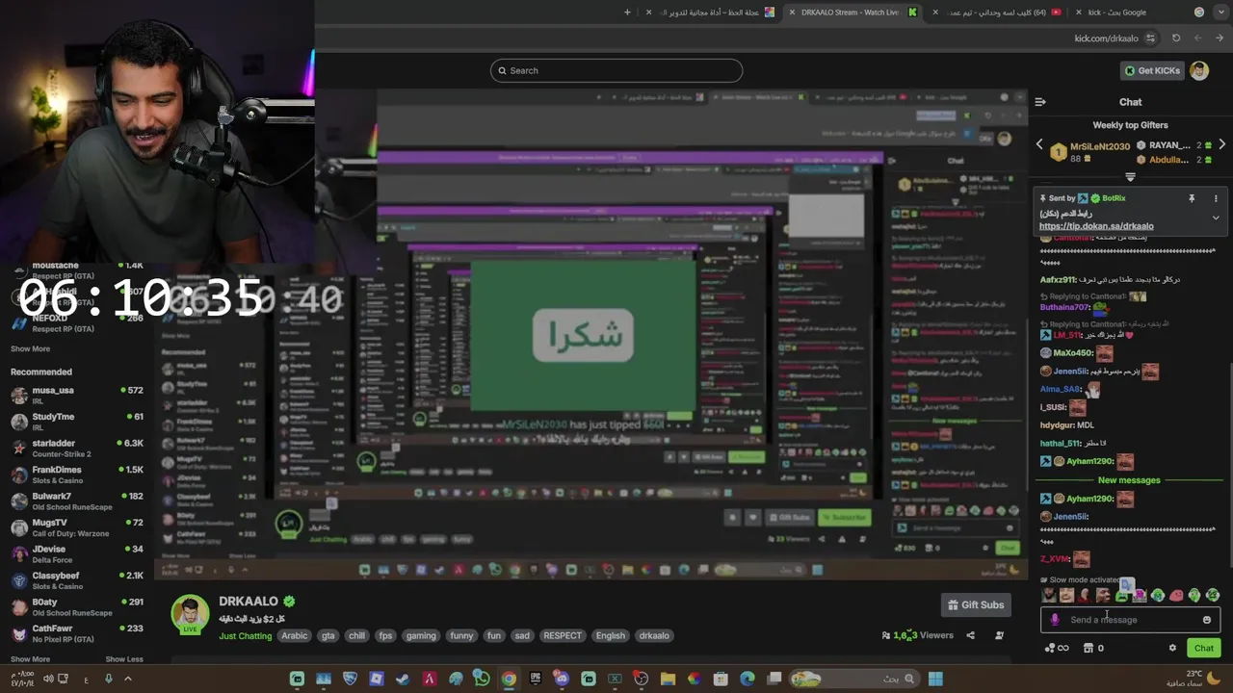This screenshot has height=693, width=1233.
Task: Show hidden system tray icons
Action: pos(127,680)
